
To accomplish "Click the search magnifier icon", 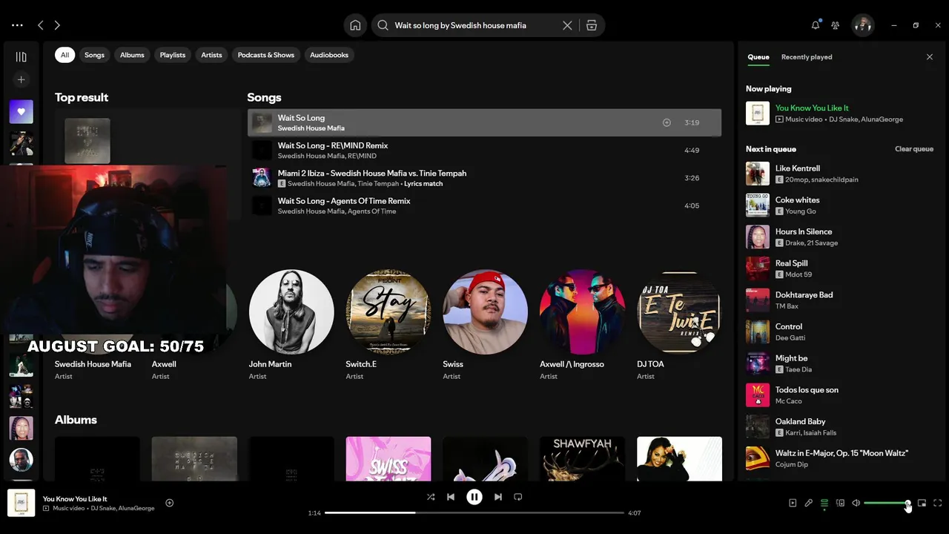I will [x=383, y=25].
